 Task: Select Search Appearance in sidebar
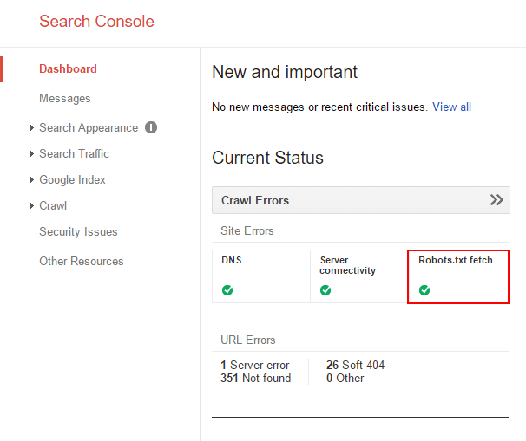89,127
